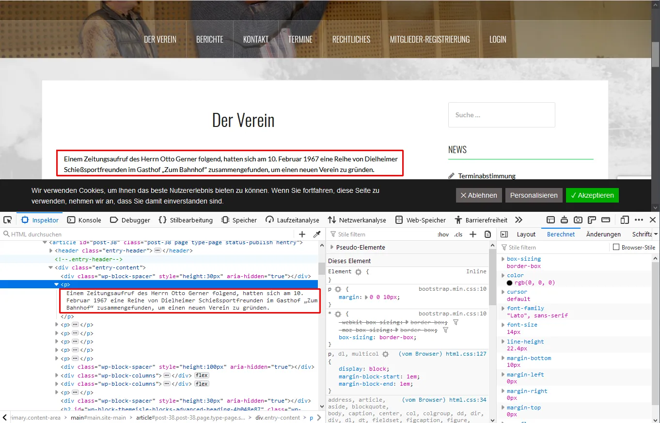Activate the element picker cursor icon
Screen dimensions: 660x423
click(8, 220)
